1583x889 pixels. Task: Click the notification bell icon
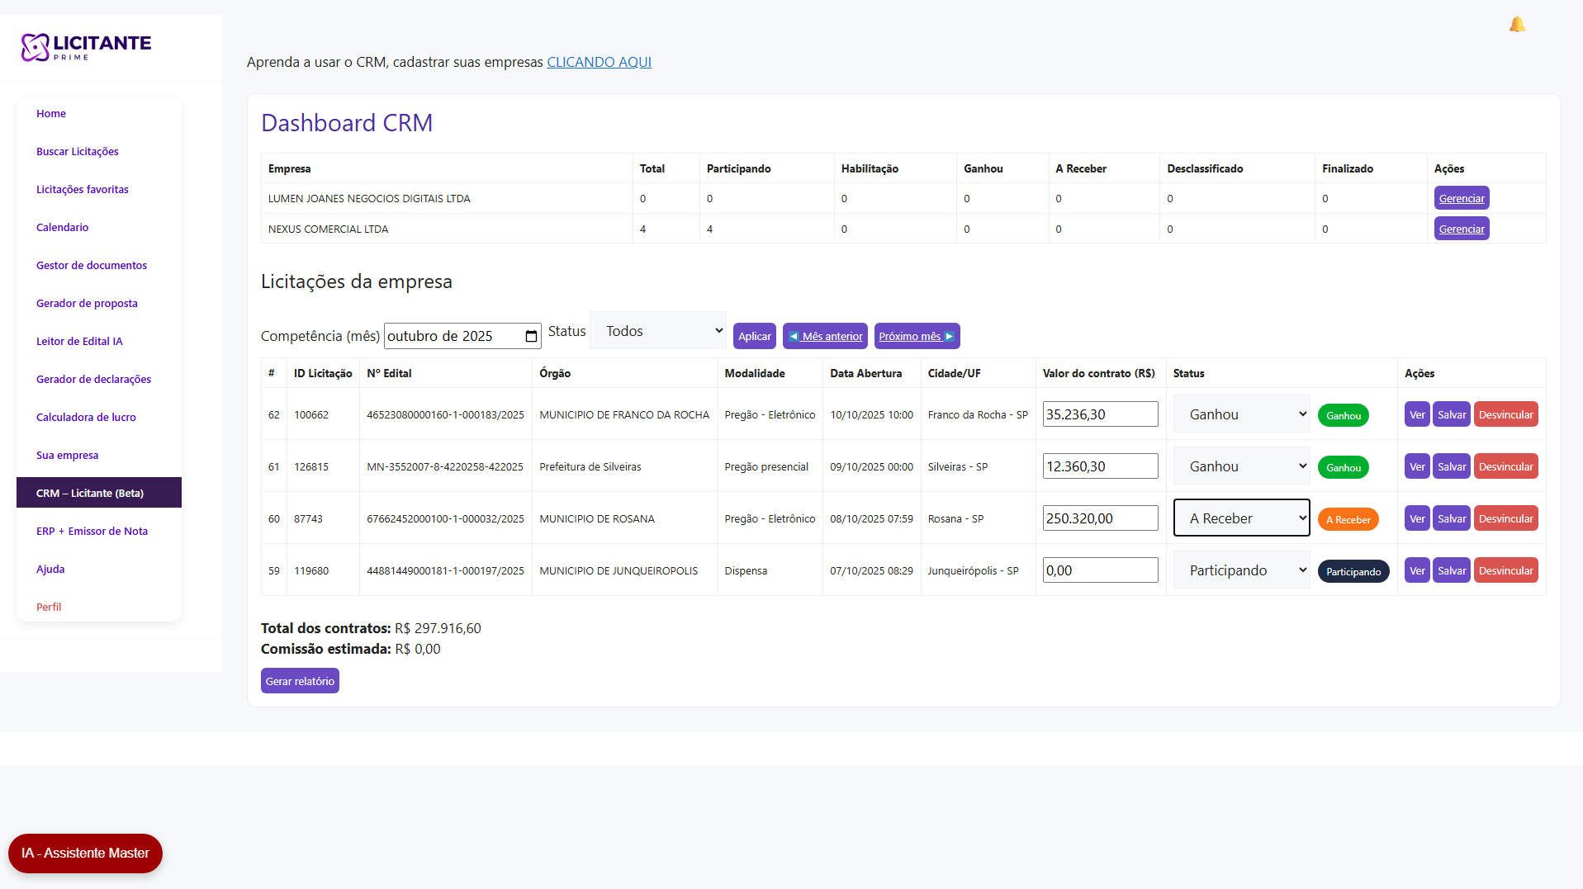point(1517,25)
